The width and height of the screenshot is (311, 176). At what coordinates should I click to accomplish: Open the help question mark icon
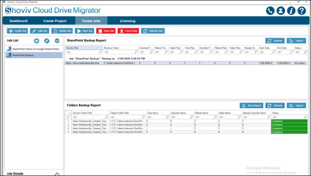click(x=301, y=11)
